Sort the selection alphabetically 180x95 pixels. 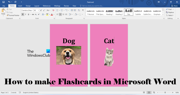point(79,10)
